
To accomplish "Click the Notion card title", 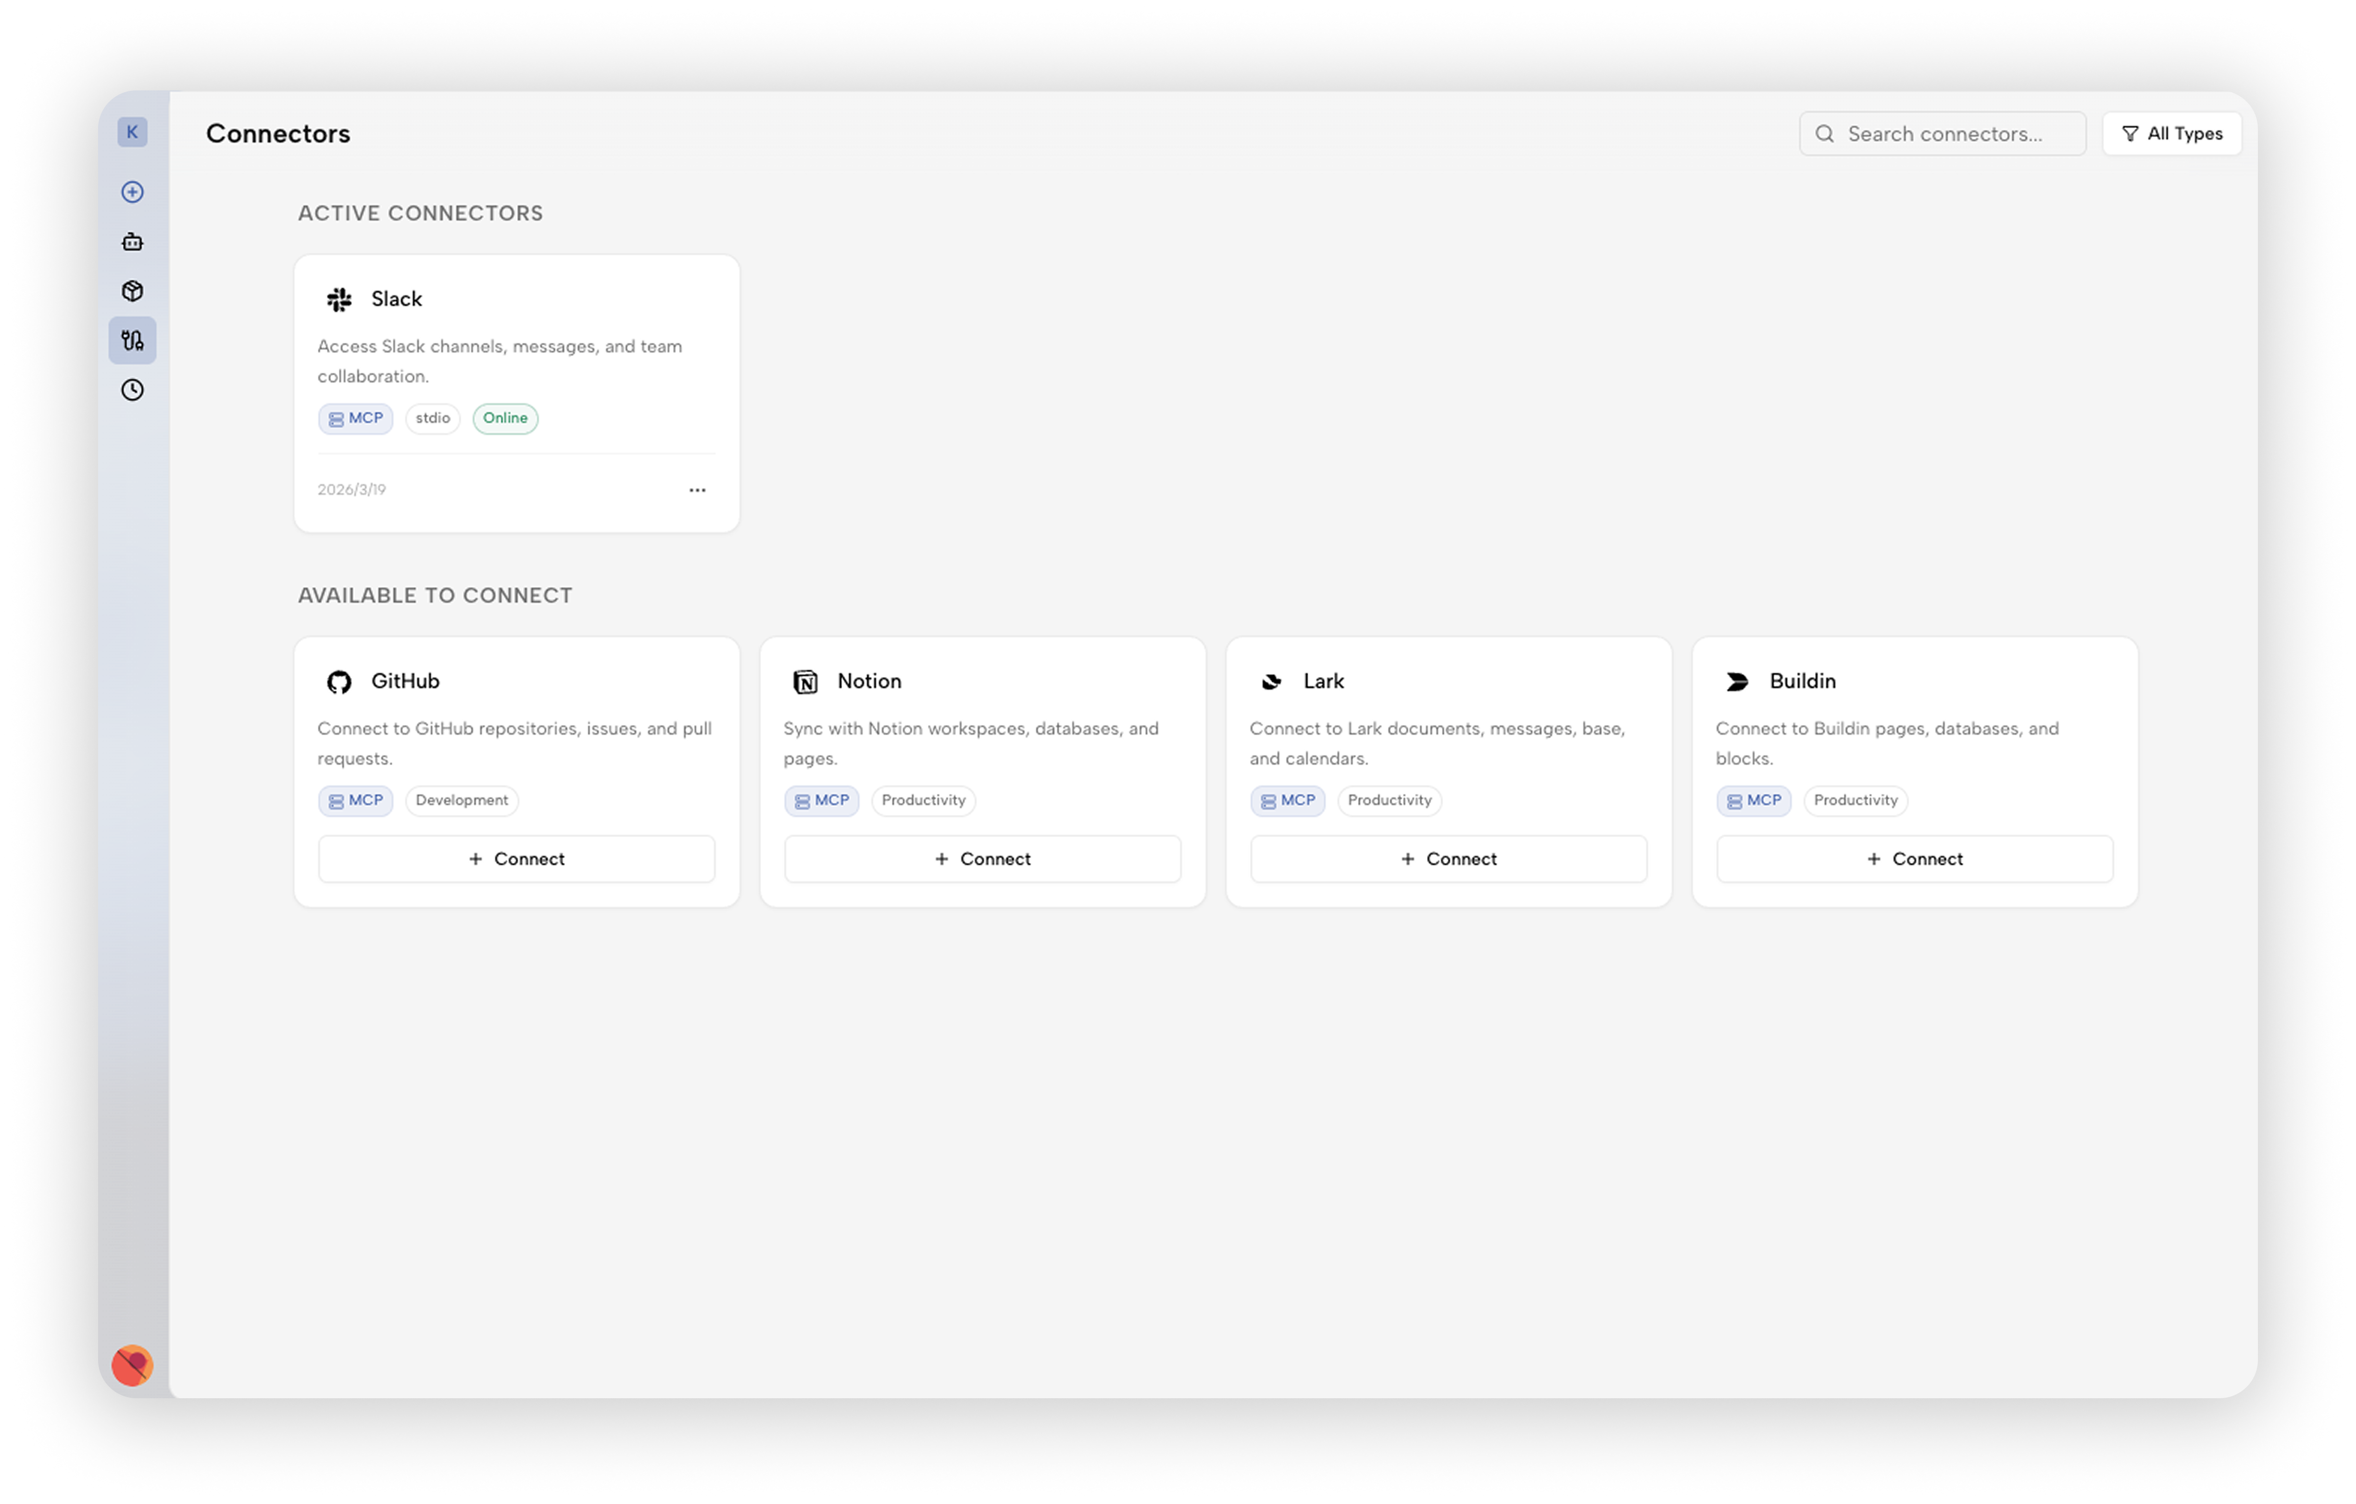I will coord(869,681).
